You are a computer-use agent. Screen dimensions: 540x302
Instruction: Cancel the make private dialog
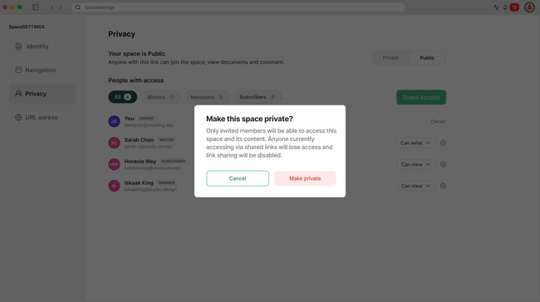pyautogui.click(x=238, y=178)
